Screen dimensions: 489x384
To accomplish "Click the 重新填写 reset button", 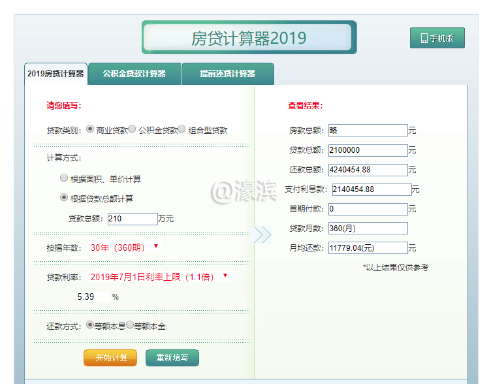I will click(172, 358).
